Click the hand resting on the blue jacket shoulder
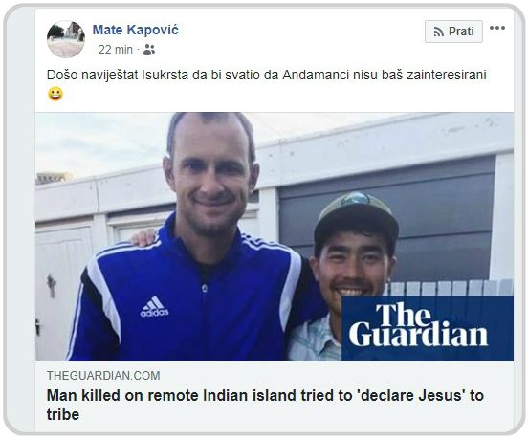 tap(144, 238)
